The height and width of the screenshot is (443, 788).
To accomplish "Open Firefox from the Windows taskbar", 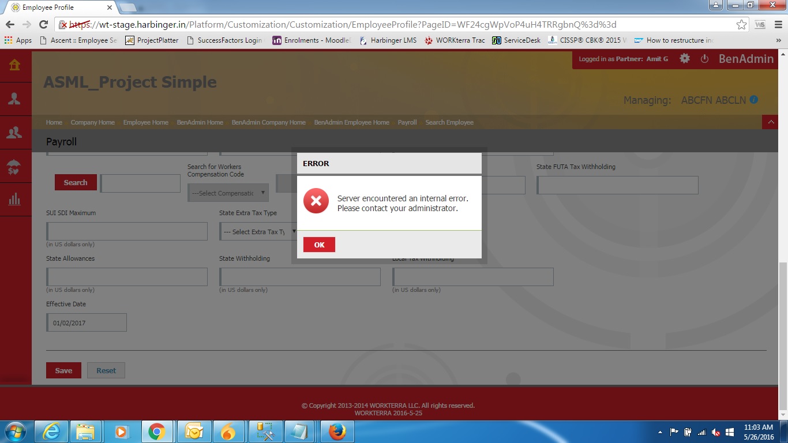I will [337, 431].
